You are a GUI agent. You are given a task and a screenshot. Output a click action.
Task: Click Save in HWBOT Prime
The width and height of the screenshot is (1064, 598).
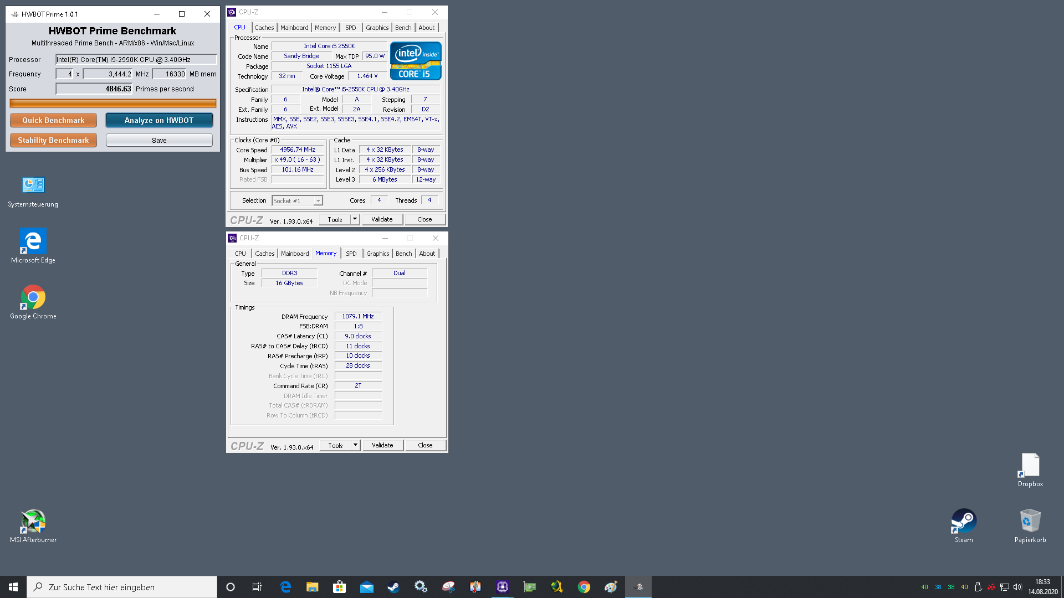159,140
